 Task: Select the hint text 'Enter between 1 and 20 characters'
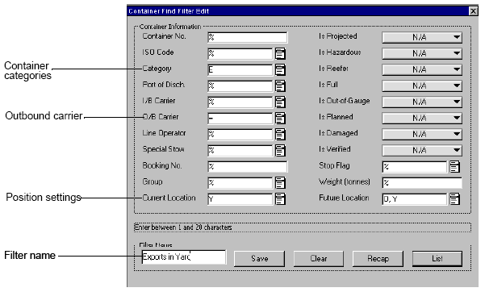coord(183,227)
